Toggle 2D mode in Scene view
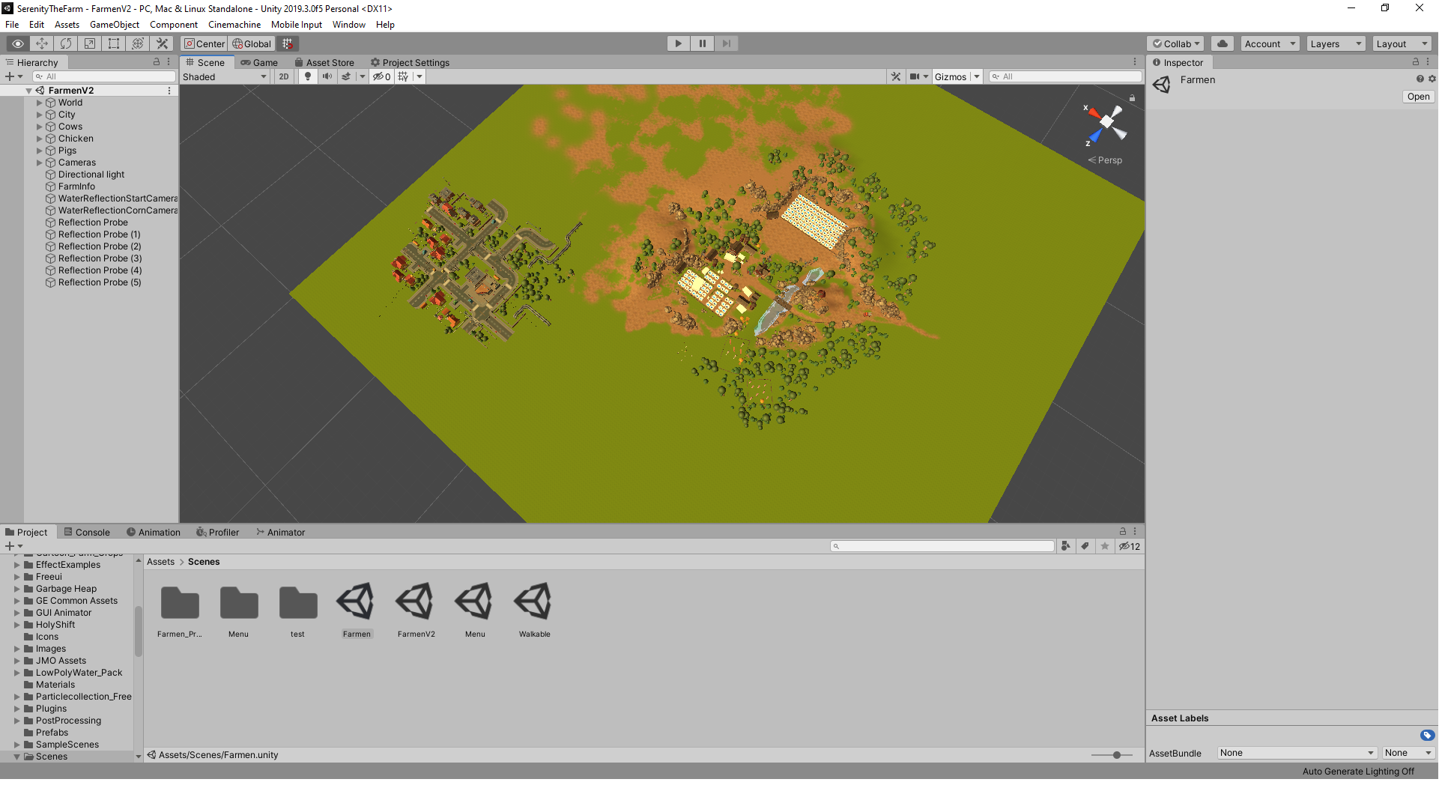Screen dimensions: 1439x809 point(283,76)
